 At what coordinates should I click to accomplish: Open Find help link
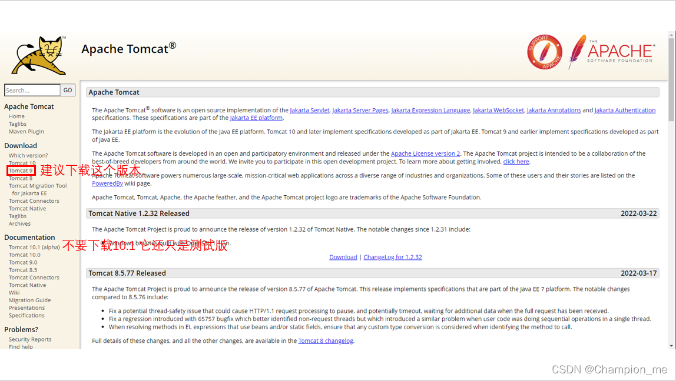[21, 346]
